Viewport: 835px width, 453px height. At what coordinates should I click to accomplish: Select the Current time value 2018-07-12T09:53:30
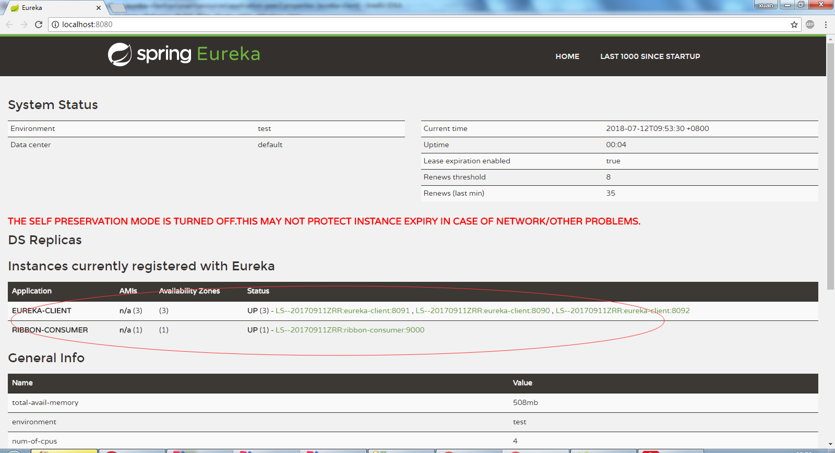[x=658, y=128]
